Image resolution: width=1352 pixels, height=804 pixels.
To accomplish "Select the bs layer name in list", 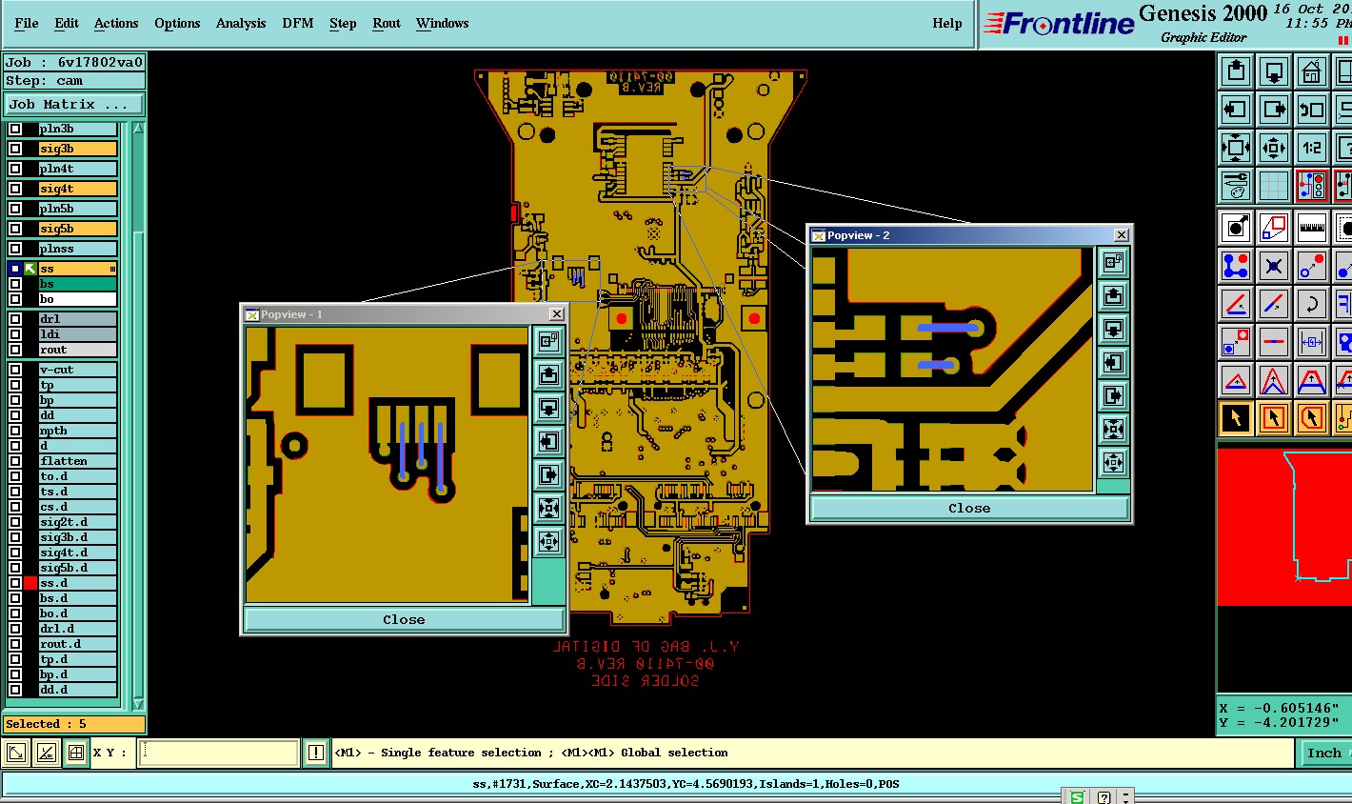I will pyautogui.click(x=77, y=284).
